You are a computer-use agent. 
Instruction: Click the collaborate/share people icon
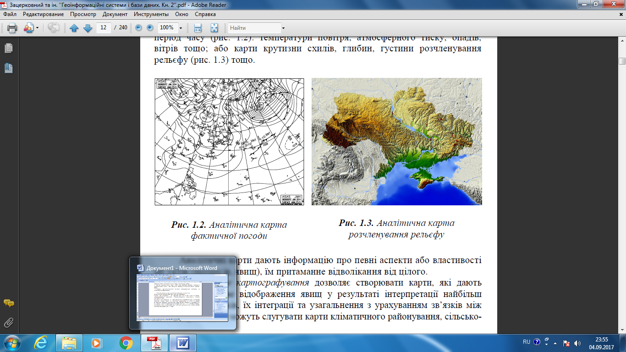pyautogui.click(x=28, y=28)
